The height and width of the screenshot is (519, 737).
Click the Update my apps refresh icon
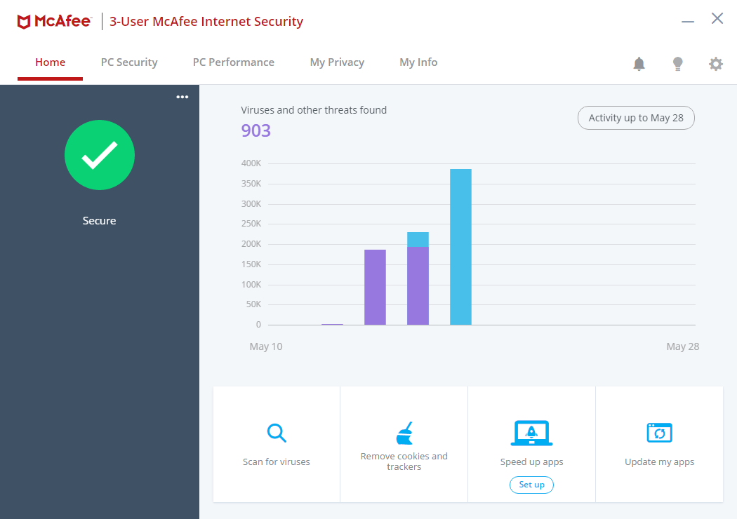click(x=659, y=433)
